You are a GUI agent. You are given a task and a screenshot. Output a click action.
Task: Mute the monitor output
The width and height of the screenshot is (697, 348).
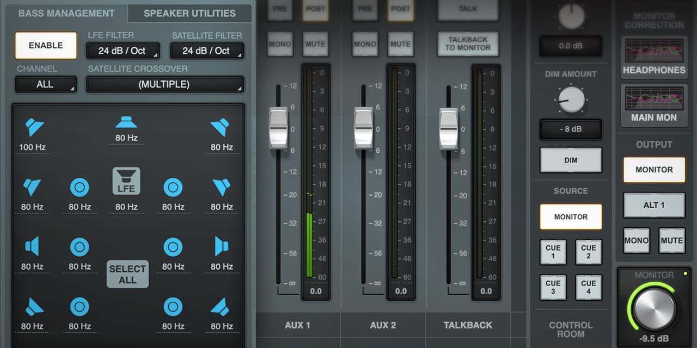(x=672, y=240)
